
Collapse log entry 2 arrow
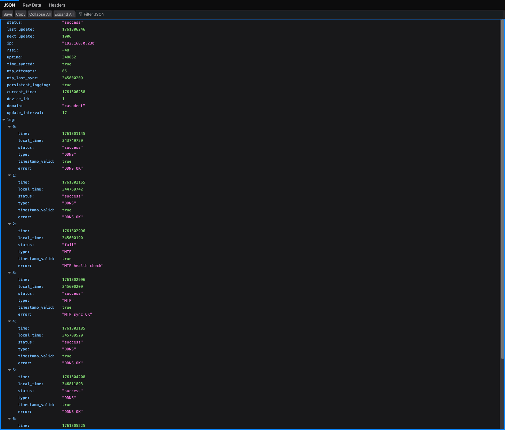pyautogui.click(x=9, y=224)
